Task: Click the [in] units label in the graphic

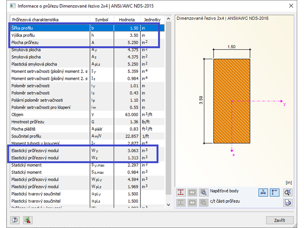Action: [289, 182]
